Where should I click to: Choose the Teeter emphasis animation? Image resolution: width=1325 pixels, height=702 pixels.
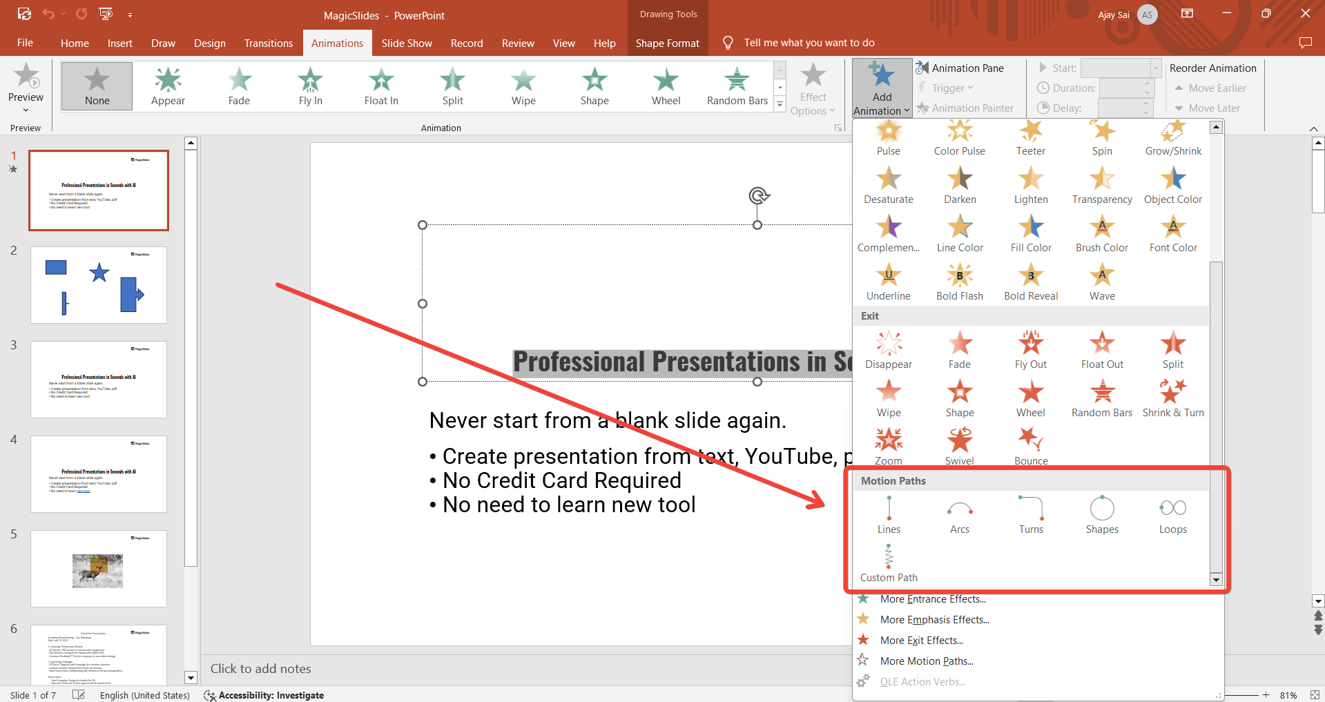[x=1030, y=137]
